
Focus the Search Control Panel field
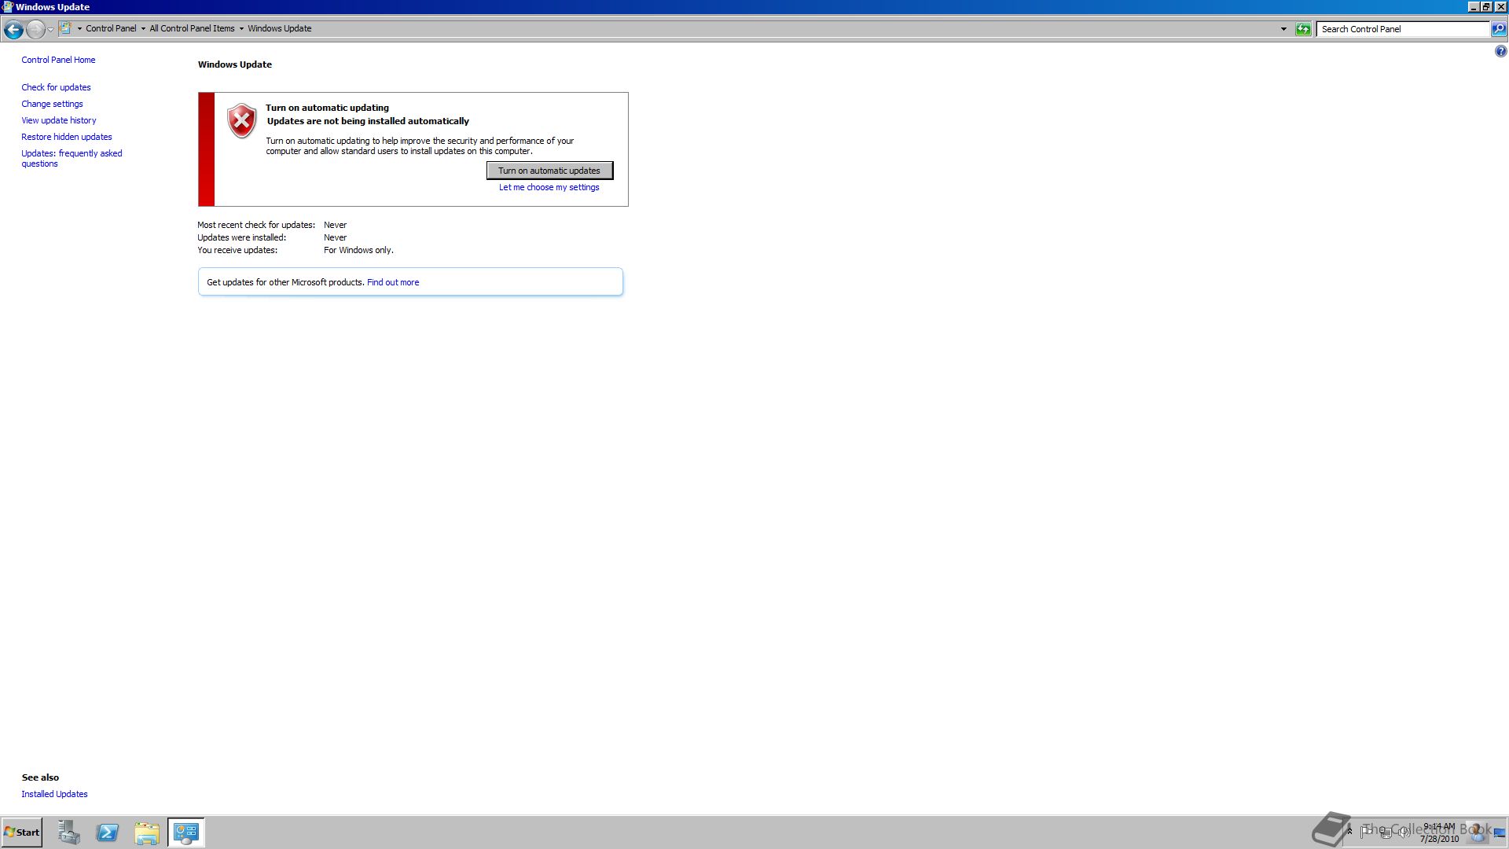(x=1403, y=29)
